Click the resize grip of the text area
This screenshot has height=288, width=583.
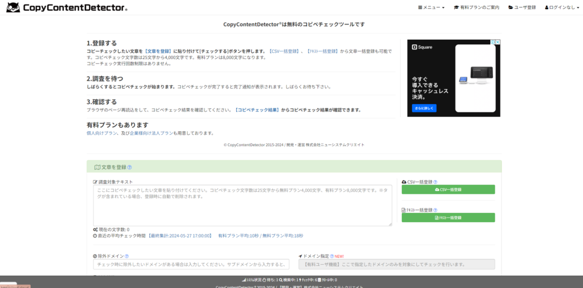click(x=390, y=224)
